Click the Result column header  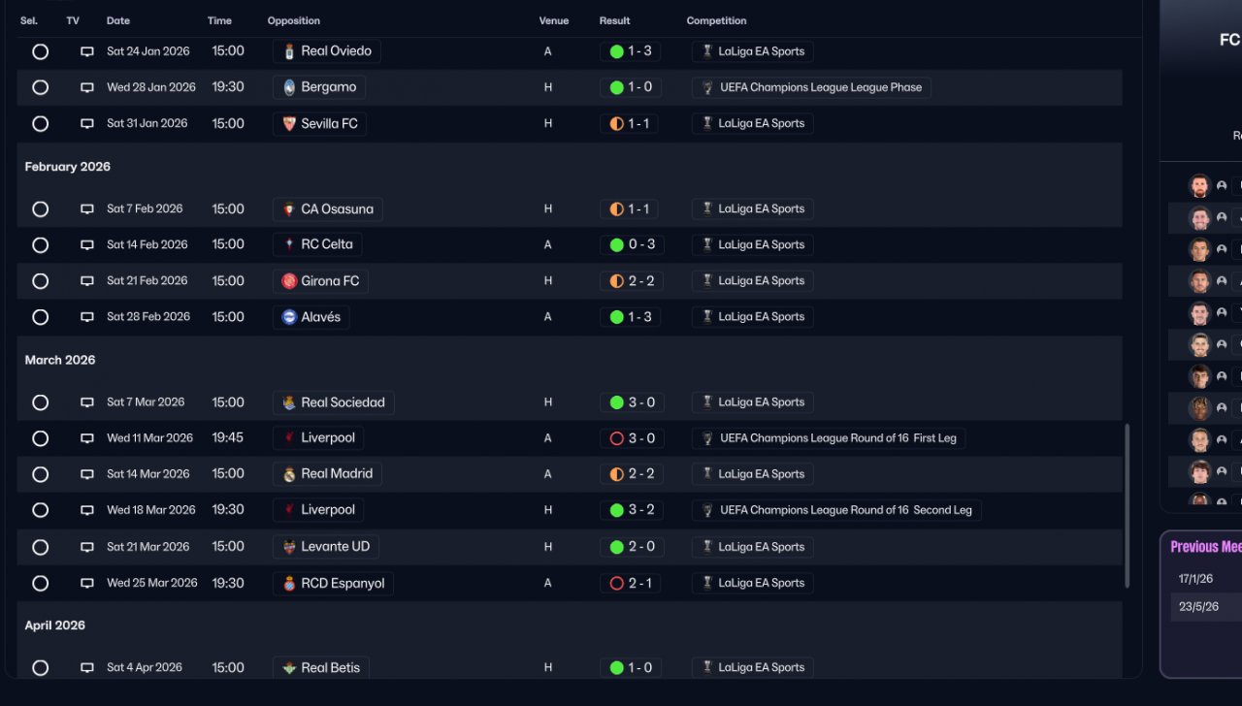[614, 20]
